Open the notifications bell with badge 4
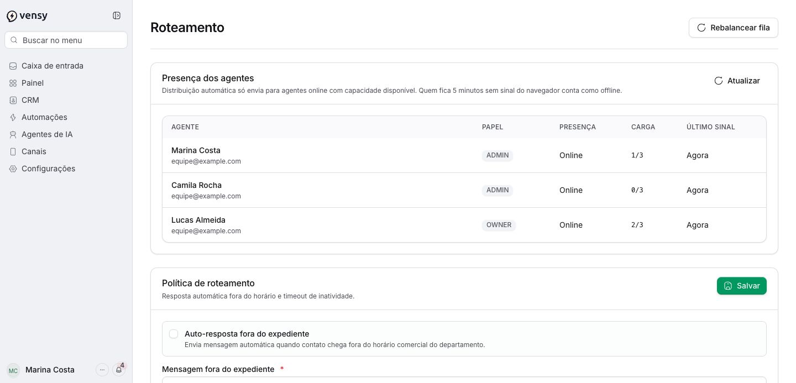Image resolution: width=796 pixels, height=383 pixels. click(119, 370)
